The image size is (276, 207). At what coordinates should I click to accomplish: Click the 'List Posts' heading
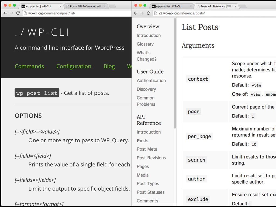[200, 27]
